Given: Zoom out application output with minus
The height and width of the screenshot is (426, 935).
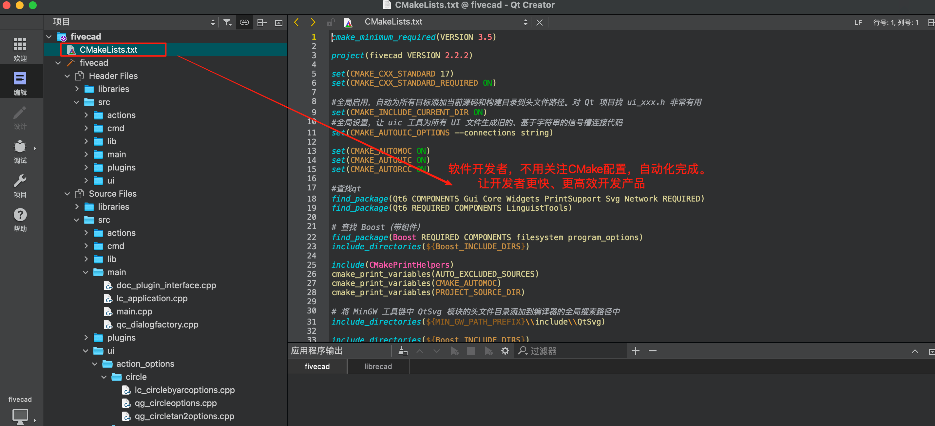Looking at the screenshot, I should point(652,351).
